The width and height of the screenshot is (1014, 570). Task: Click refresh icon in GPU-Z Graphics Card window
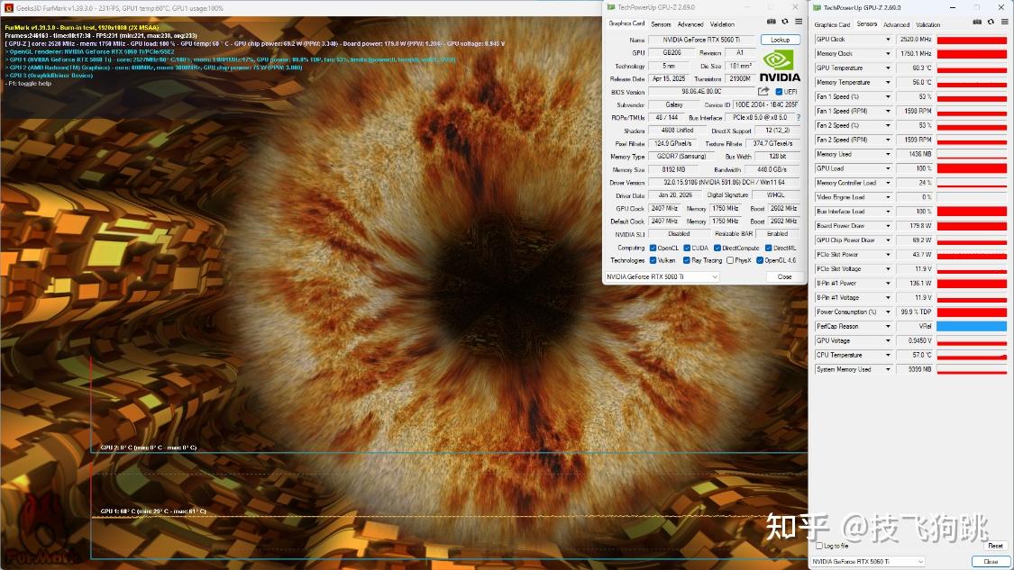tap(785, 22)
